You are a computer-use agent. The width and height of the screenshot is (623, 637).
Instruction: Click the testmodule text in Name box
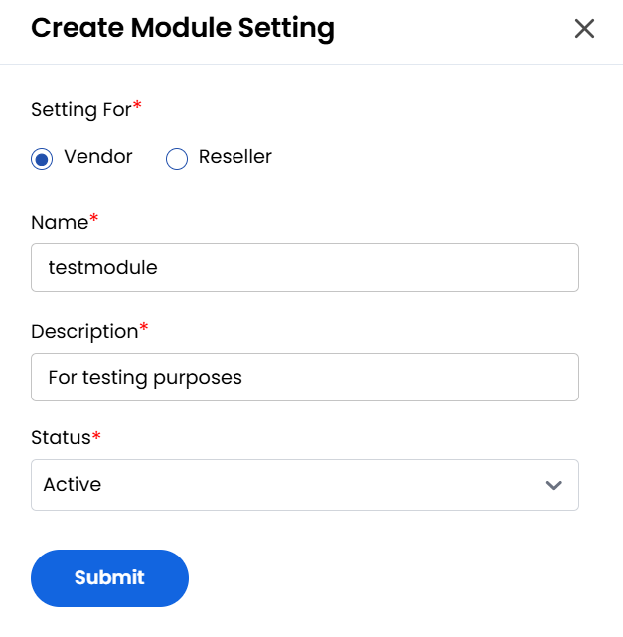pyautogui.click(x=102, y=268)
